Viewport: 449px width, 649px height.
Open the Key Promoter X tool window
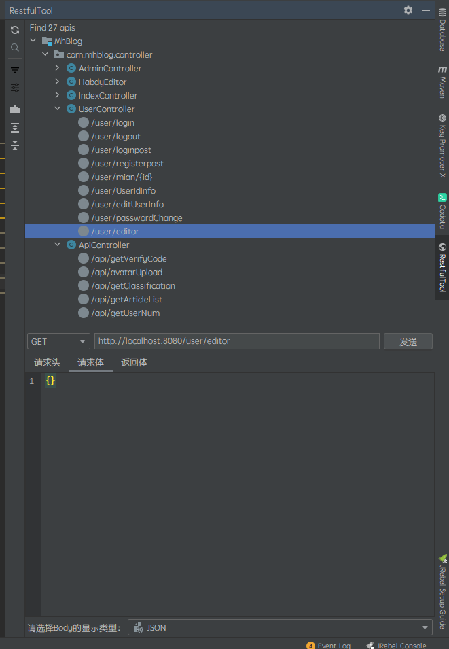coord(442,146)
